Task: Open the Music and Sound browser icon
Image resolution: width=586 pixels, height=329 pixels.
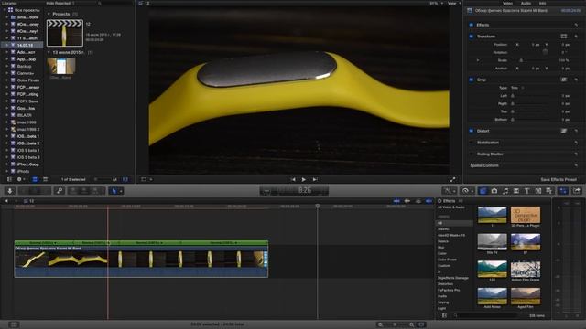Action: (505, 191)
